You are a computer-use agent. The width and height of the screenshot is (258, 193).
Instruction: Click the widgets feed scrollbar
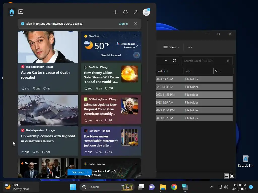pyautogui.click(x=147, y=51)
